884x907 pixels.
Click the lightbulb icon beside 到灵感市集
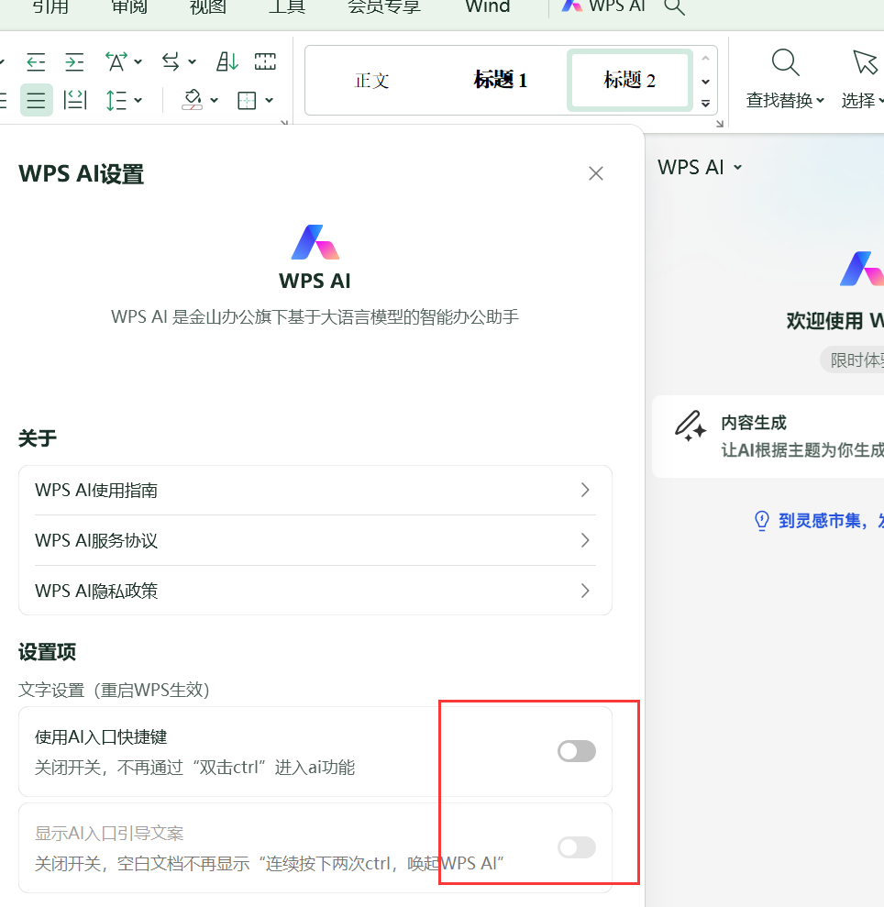(762, 521)
